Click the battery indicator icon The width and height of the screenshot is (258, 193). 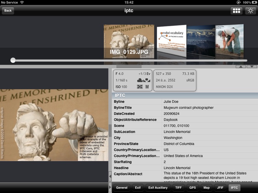(x=254, y=2)
